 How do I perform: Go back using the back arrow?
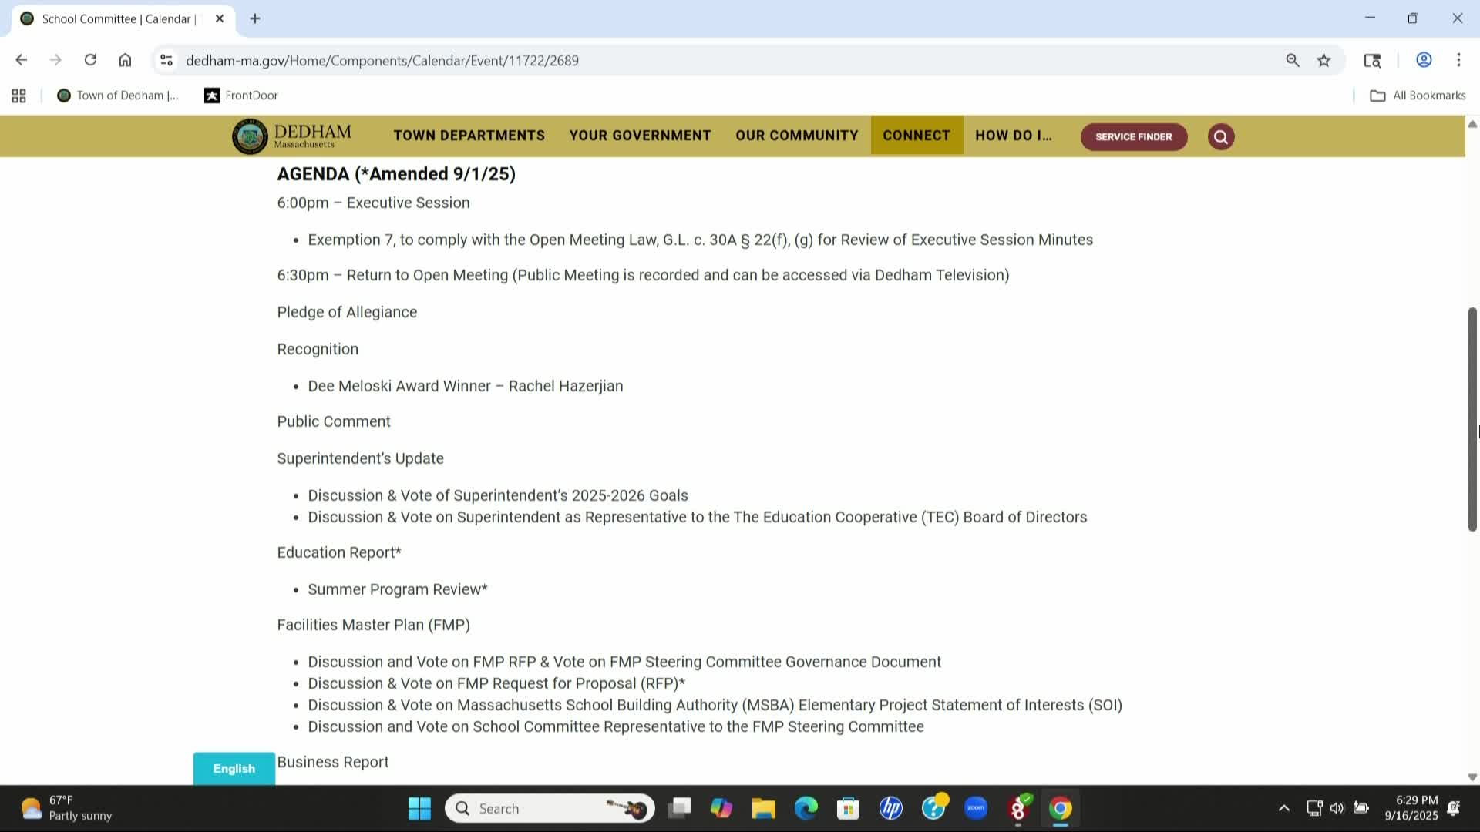[20, 59]
